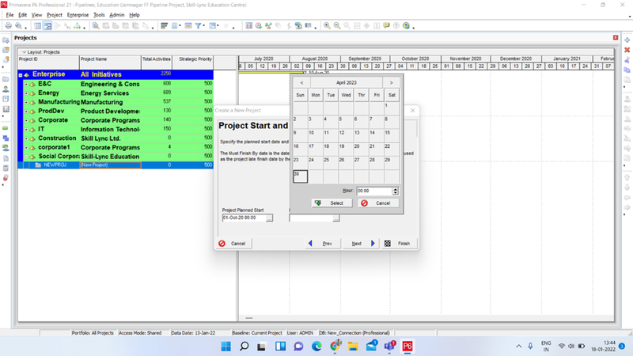Click Next in Create a New Project wizard
Viewport: 633px width, 356px height.
point(362,244)
